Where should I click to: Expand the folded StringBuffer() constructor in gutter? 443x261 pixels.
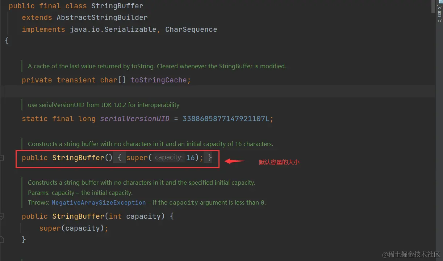coord(2,158)
